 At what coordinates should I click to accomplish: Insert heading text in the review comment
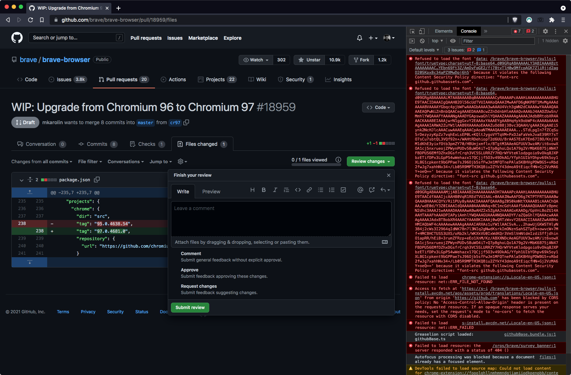pyautogui.click(x=253, y=190)
